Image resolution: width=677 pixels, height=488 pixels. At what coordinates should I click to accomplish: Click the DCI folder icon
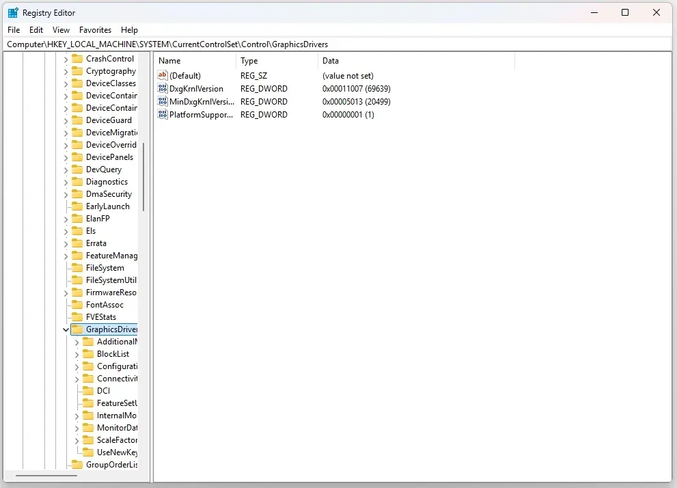(x=88, y=390)
